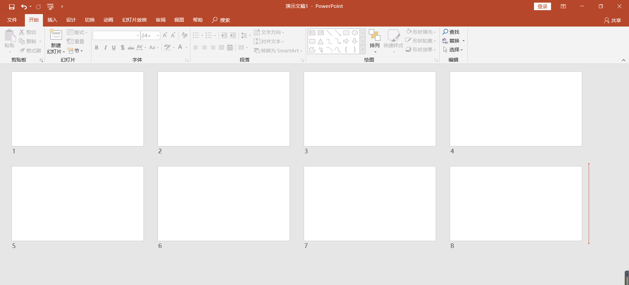629x285 pixels.
Task: Click the Save icon in quick access toolbar
Action: [x=12, y=7]
